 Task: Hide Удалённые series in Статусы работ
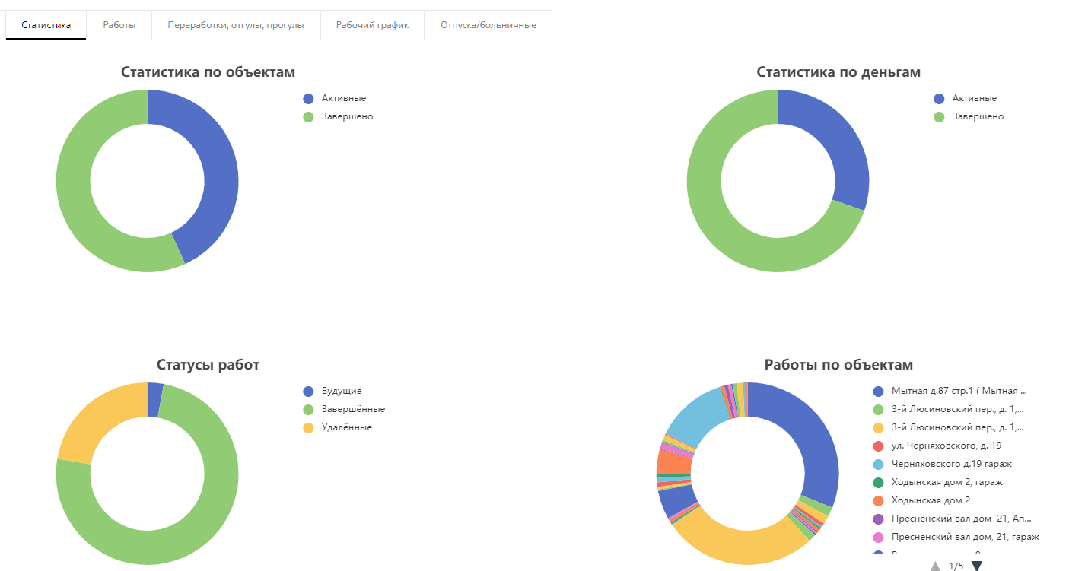coord(346,427)
